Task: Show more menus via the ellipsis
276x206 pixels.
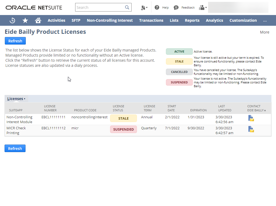Action: coord(265,20)
